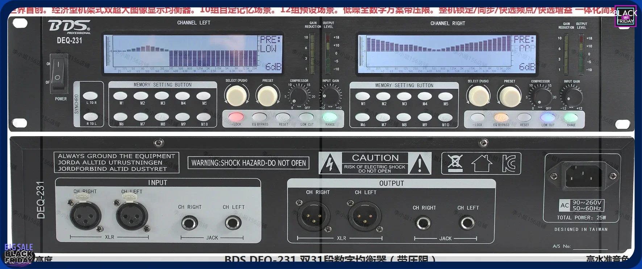Click the Channel Right INPUT GAIN knob
The width and height of the screenshot is (642, 269).
[x=571, y=97]
